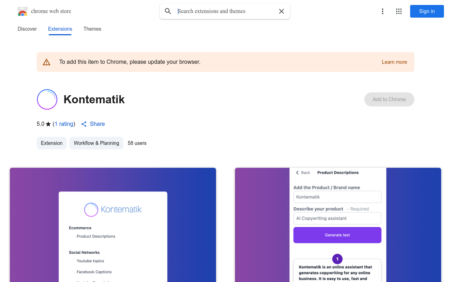Clear the search box with the X icon

coord(282,11)
